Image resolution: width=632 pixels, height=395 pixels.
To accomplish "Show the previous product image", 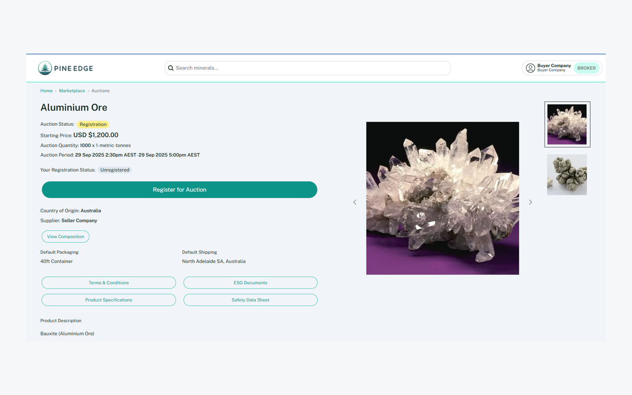I will (x=354, y=202).
